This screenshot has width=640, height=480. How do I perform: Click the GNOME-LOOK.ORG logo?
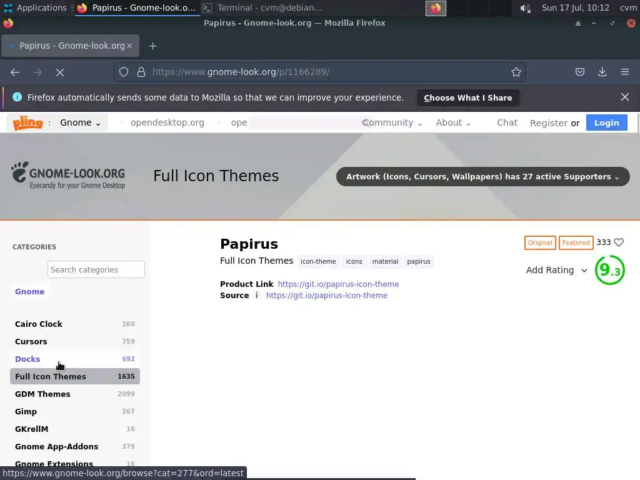tap(68, 176)
